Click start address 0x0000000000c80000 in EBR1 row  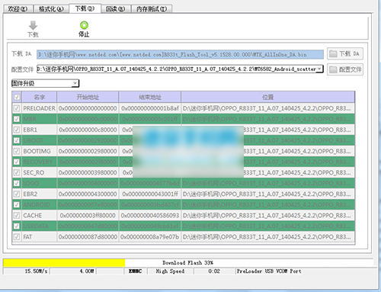click(88, 130)
